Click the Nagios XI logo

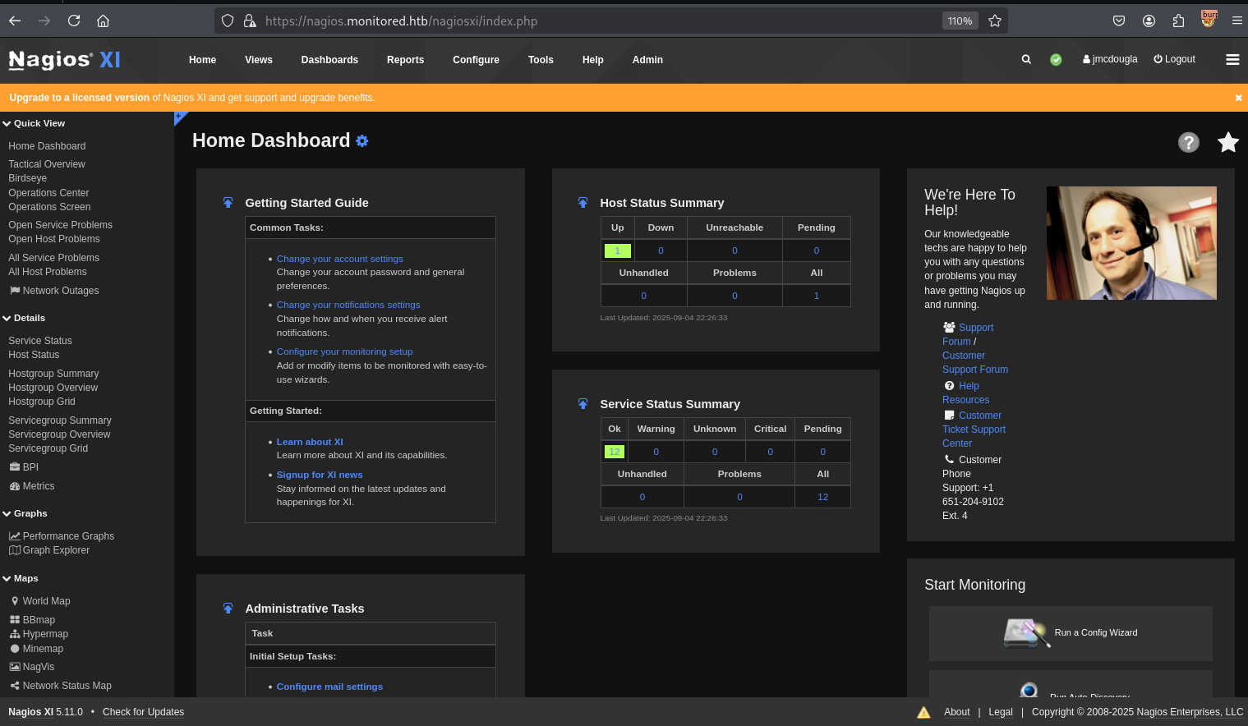(65, 59)
